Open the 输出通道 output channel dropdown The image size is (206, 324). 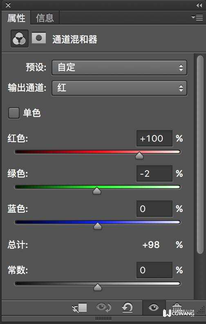tap(119, 88)
